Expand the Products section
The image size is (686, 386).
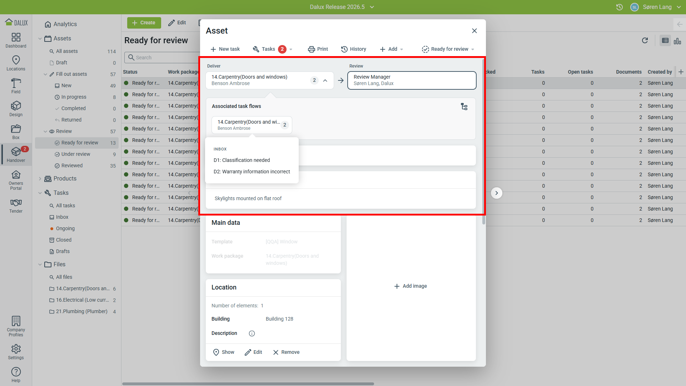tap(40, 179)
